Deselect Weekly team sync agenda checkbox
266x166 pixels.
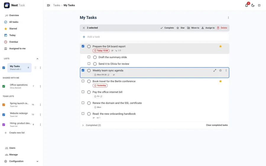tap(83, 70)
